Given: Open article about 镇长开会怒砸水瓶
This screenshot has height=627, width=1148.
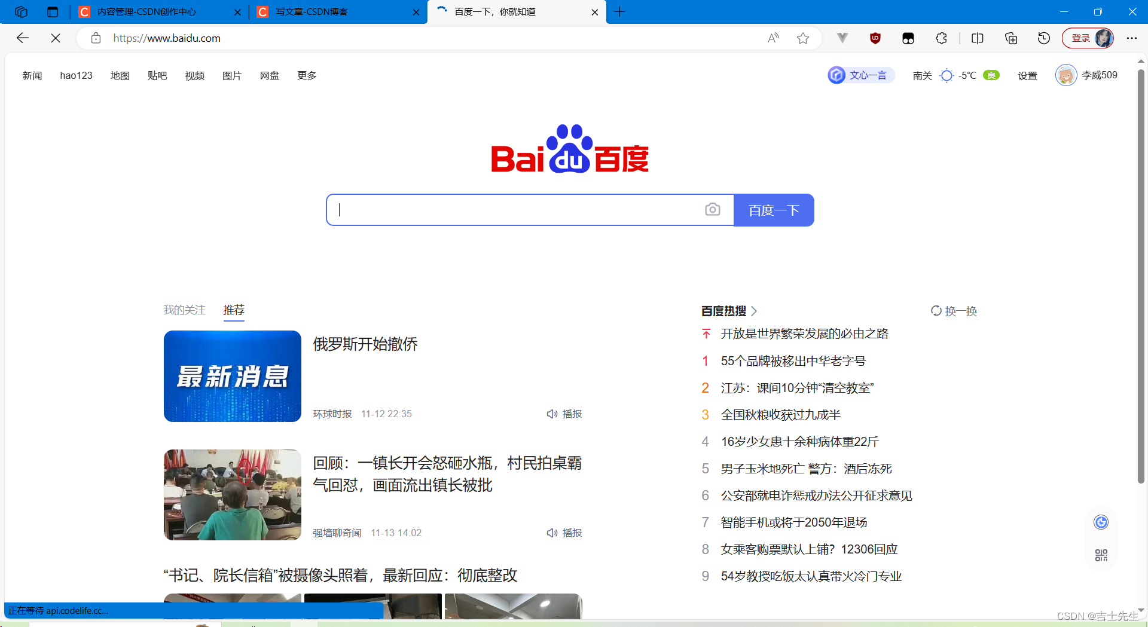Looking at the screenshot, I should pos(447,474).
